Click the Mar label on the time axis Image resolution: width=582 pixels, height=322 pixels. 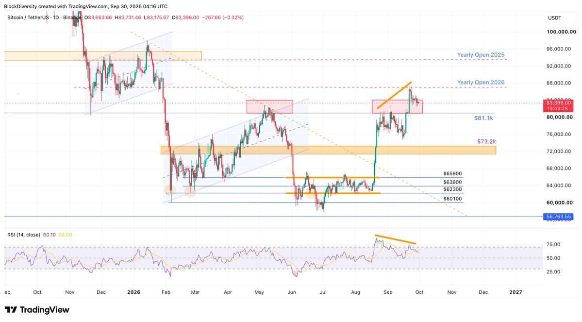click(195, 292)
